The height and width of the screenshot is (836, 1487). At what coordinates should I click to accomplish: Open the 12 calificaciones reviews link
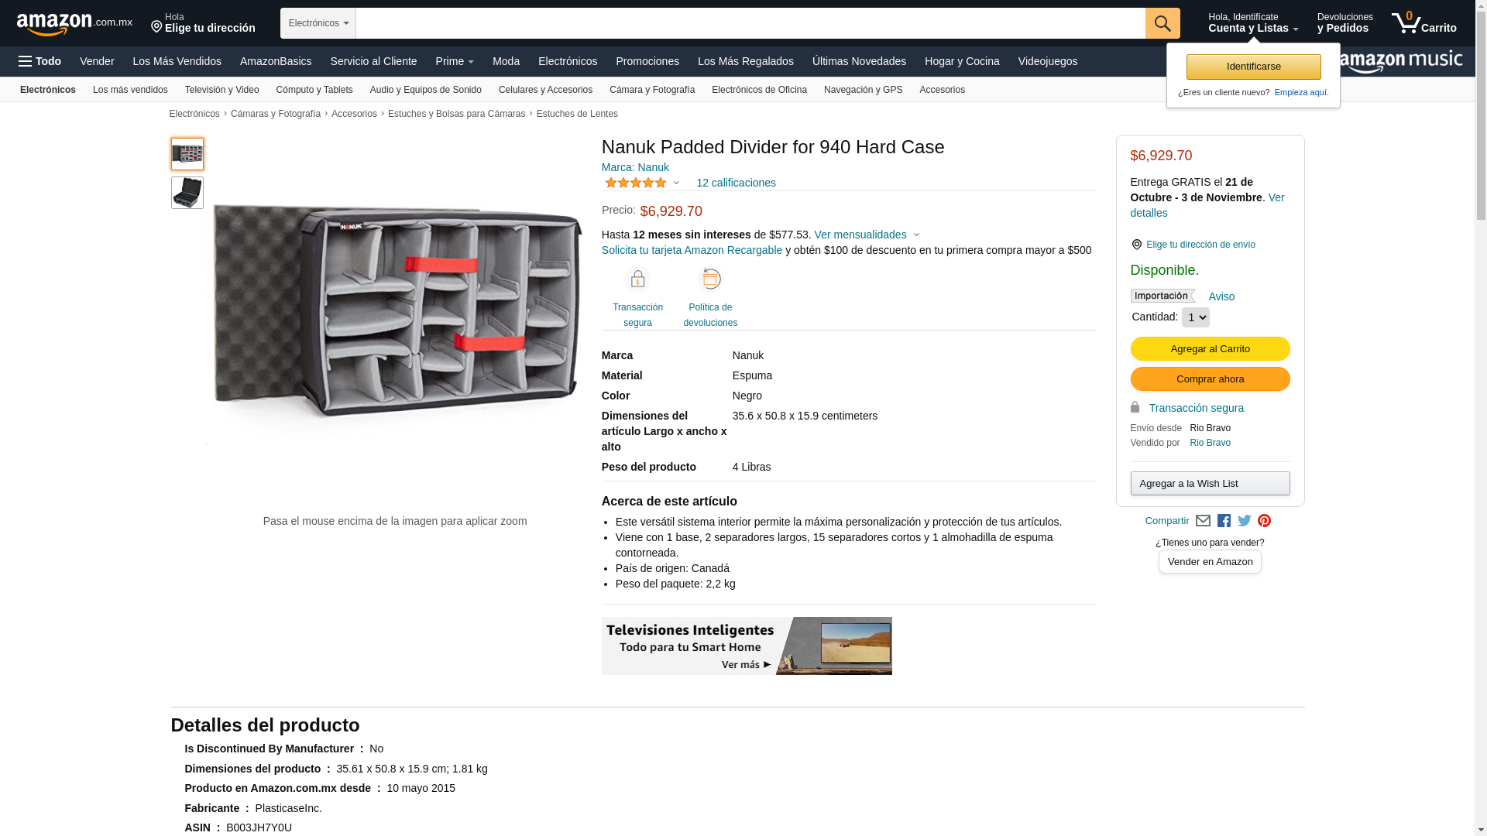pos(736,183)
